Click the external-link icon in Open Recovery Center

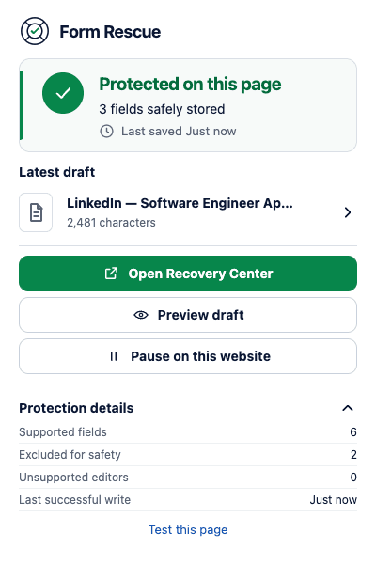click(x=111, y=274)
